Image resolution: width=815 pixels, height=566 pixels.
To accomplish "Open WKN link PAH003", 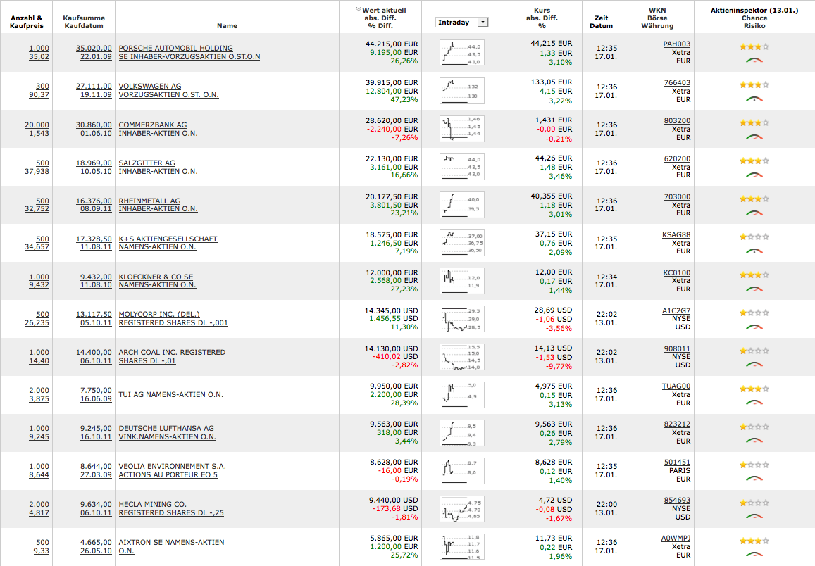I will (677, 44).
